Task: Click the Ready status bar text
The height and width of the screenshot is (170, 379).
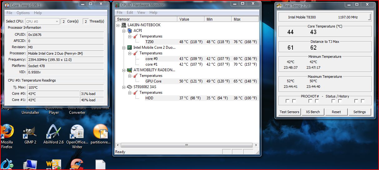Action: [x=120, y=152]
